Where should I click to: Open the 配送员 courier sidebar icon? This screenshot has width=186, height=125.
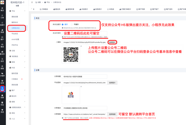(2, 53)
